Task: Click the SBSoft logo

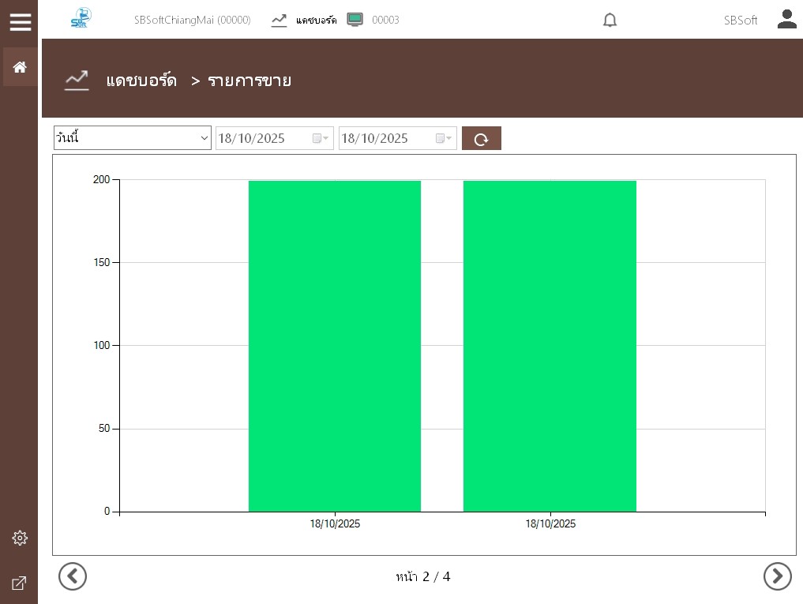Action: click(x=81, y=19)
